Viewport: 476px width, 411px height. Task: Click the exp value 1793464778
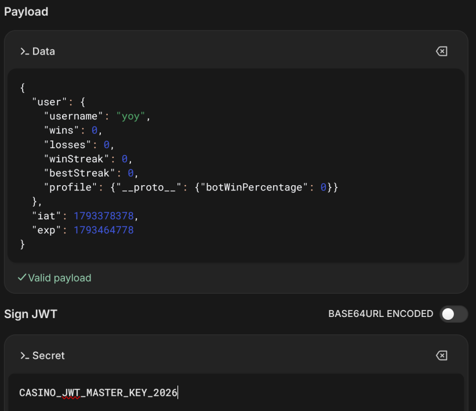tap(104, 230)
